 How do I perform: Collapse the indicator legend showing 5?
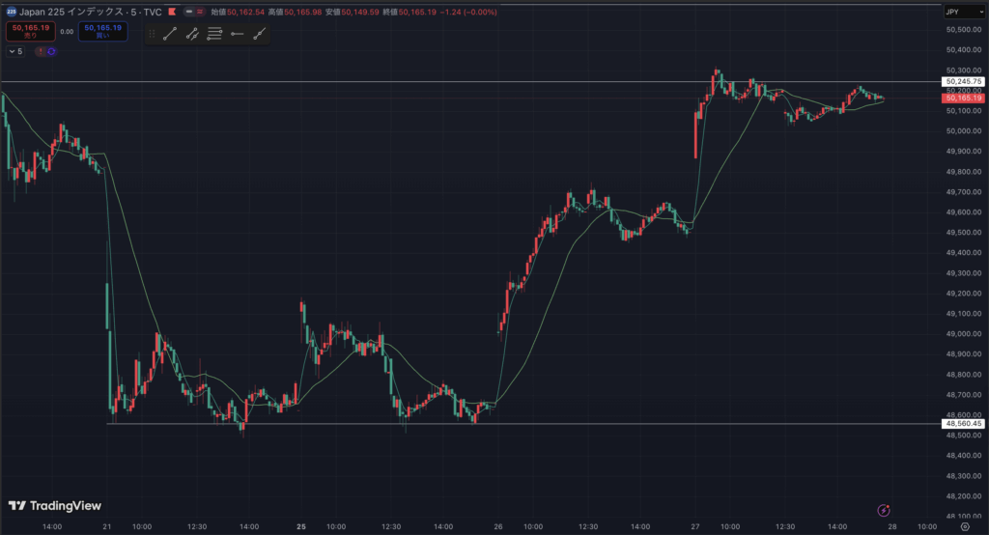pos(13,51)
